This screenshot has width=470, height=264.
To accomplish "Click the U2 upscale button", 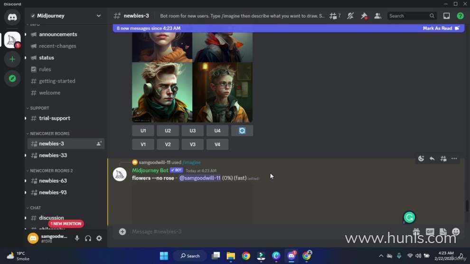I will (168, 131).
